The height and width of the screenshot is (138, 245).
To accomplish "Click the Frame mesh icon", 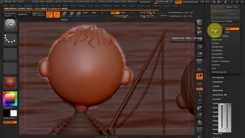I will [x=199, y=101].
